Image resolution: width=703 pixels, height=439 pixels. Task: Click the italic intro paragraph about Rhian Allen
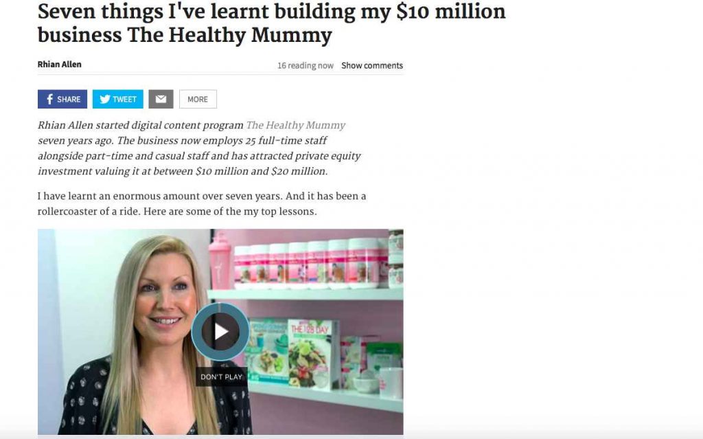[200, 148]
